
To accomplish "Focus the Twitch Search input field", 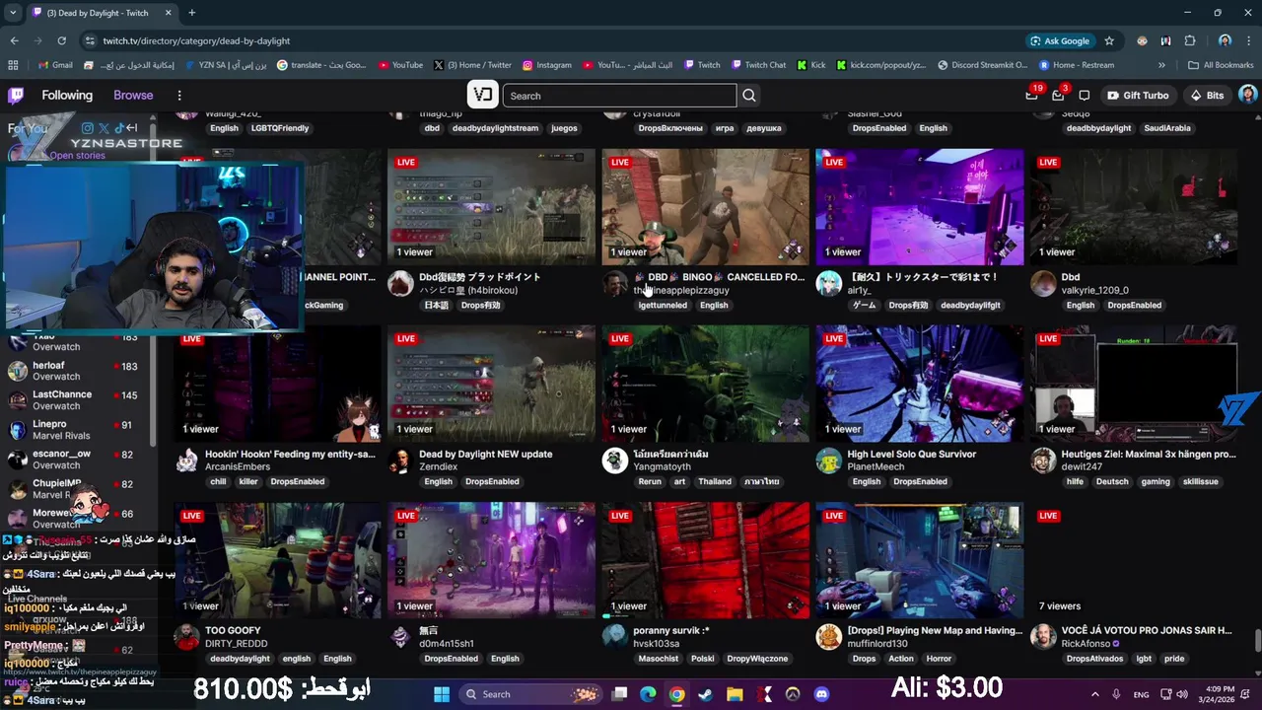I will pyautogui.click(x=619, y=96).
